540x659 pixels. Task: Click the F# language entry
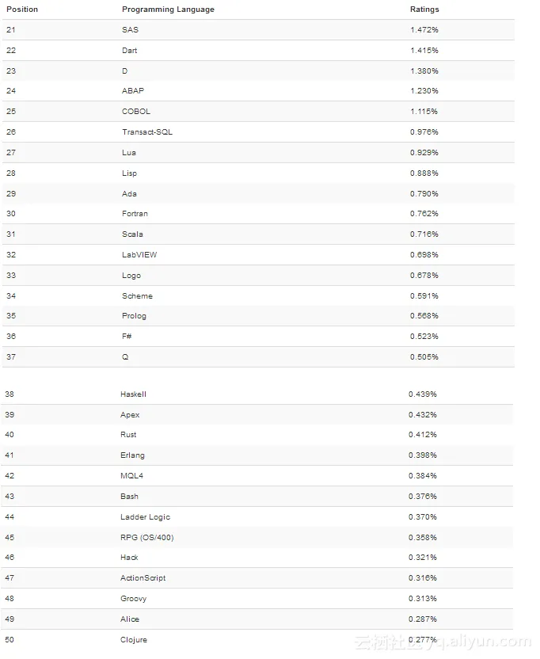(127, 337)
